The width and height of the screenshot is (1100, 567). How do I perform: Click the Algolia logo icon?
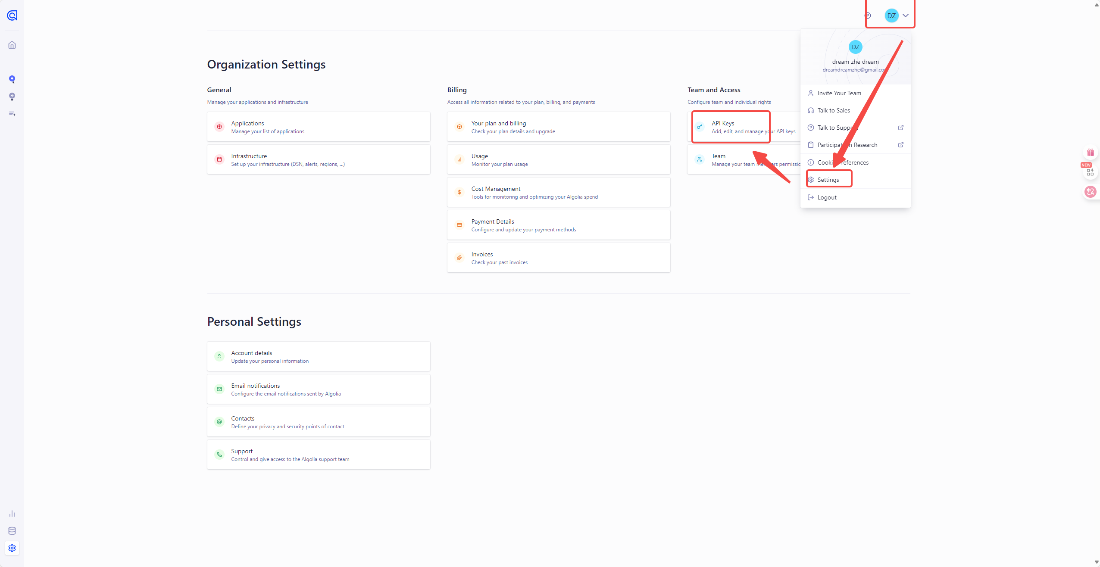(x=12, y=16)
